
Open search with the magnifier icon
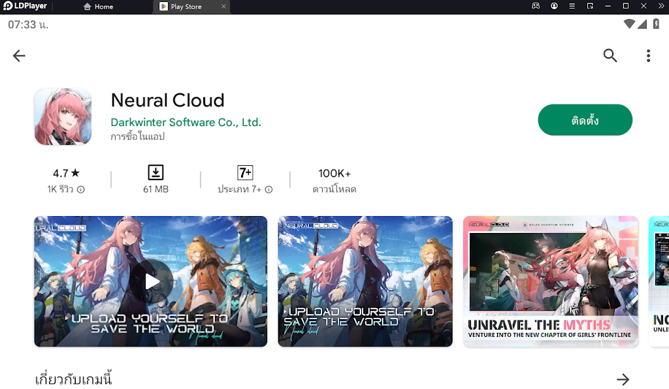(610, 55)
